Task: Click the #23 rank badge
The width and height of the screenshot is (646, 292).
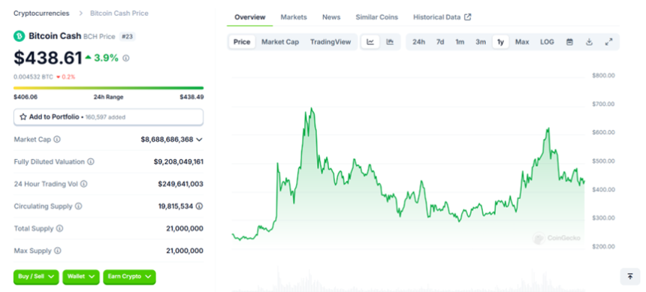Action: (x=127, y=37)
